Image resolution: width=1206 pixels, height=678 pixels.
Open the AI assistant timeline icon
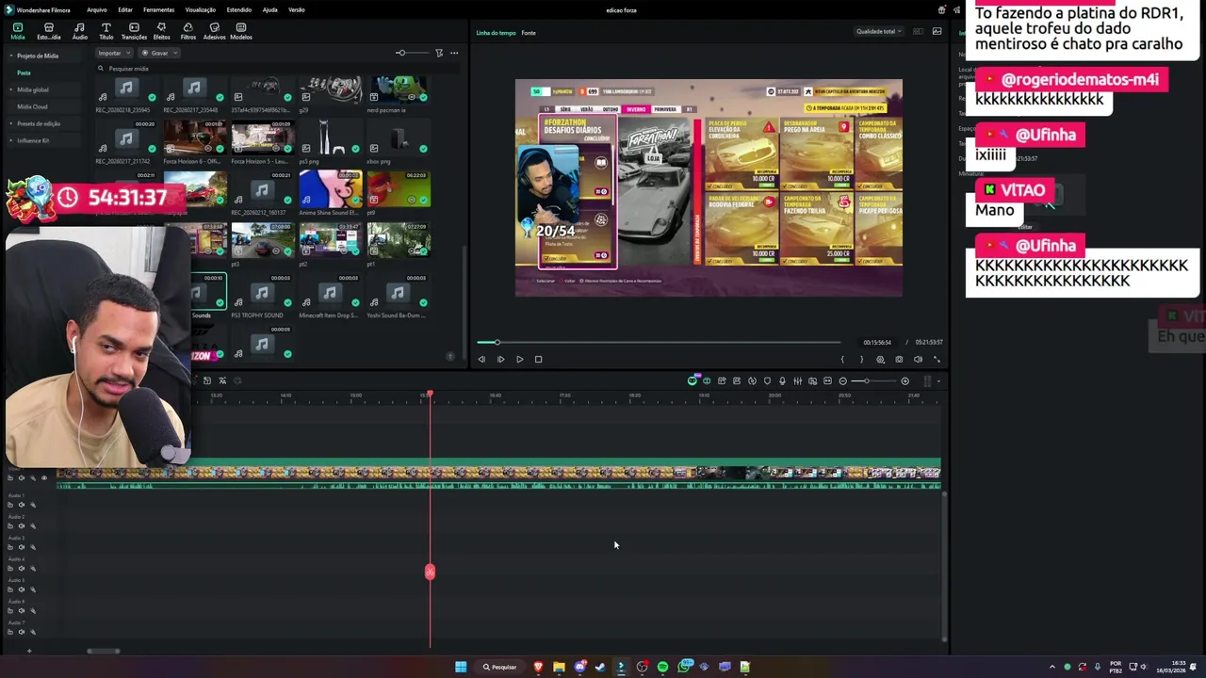(x=693, y=380)
